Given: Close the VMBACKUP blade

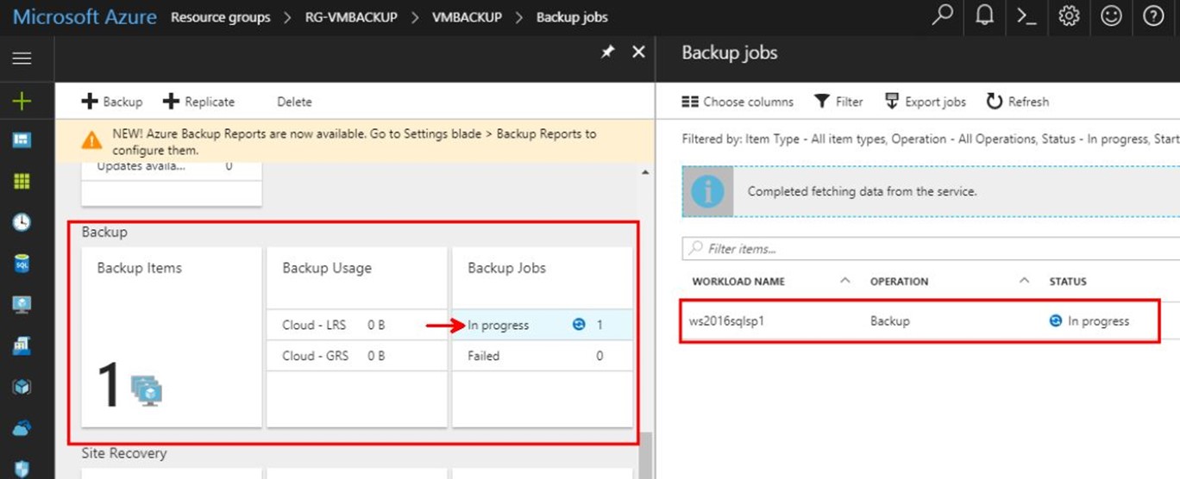Looking at the screenshot, I should pos(638,53).
